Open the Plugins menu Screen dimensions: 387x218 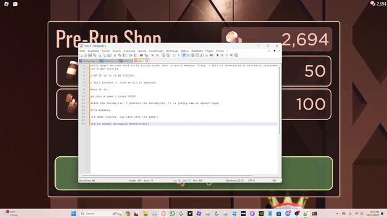point(209,51)
